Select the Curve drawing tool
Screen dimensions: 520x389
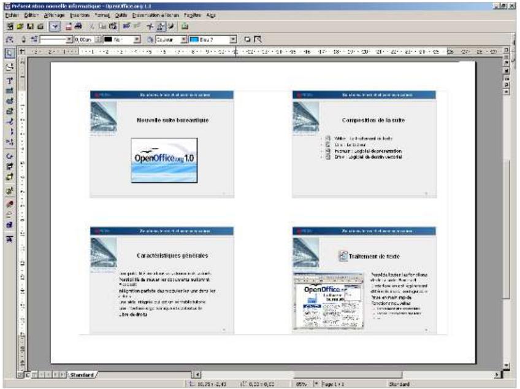coord(10,121)
